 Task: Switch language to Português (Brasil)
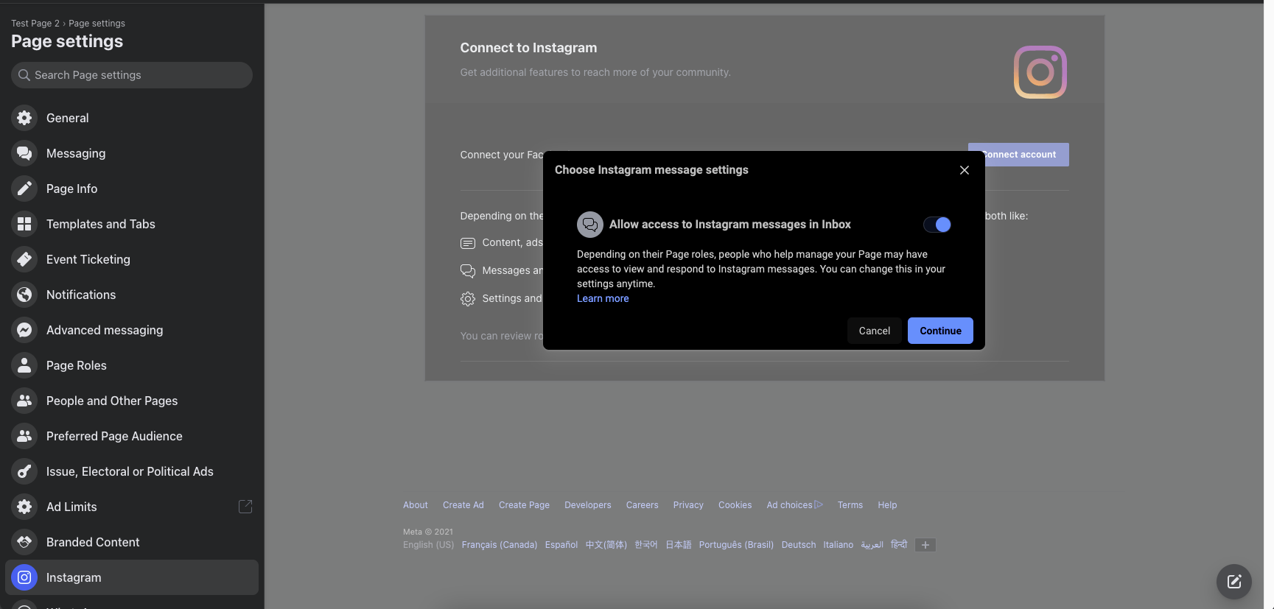coord(736,545)
